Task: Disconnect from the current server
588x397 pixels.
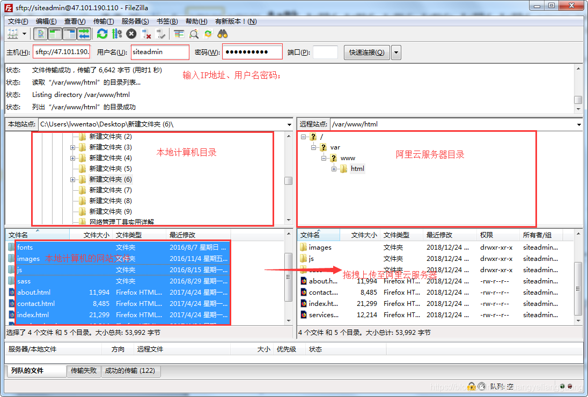Action: [x=146, y=34]
